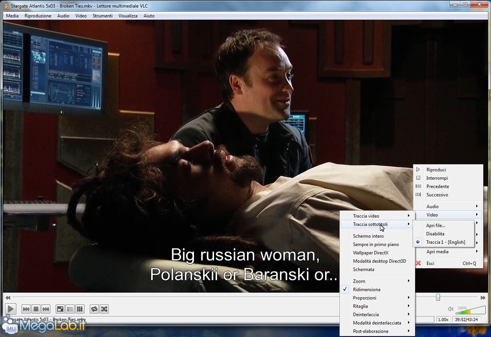The width and height of the screenshot is (491, 337).
Task: Mute audio with the speaker icon
Action: [450, 309]
